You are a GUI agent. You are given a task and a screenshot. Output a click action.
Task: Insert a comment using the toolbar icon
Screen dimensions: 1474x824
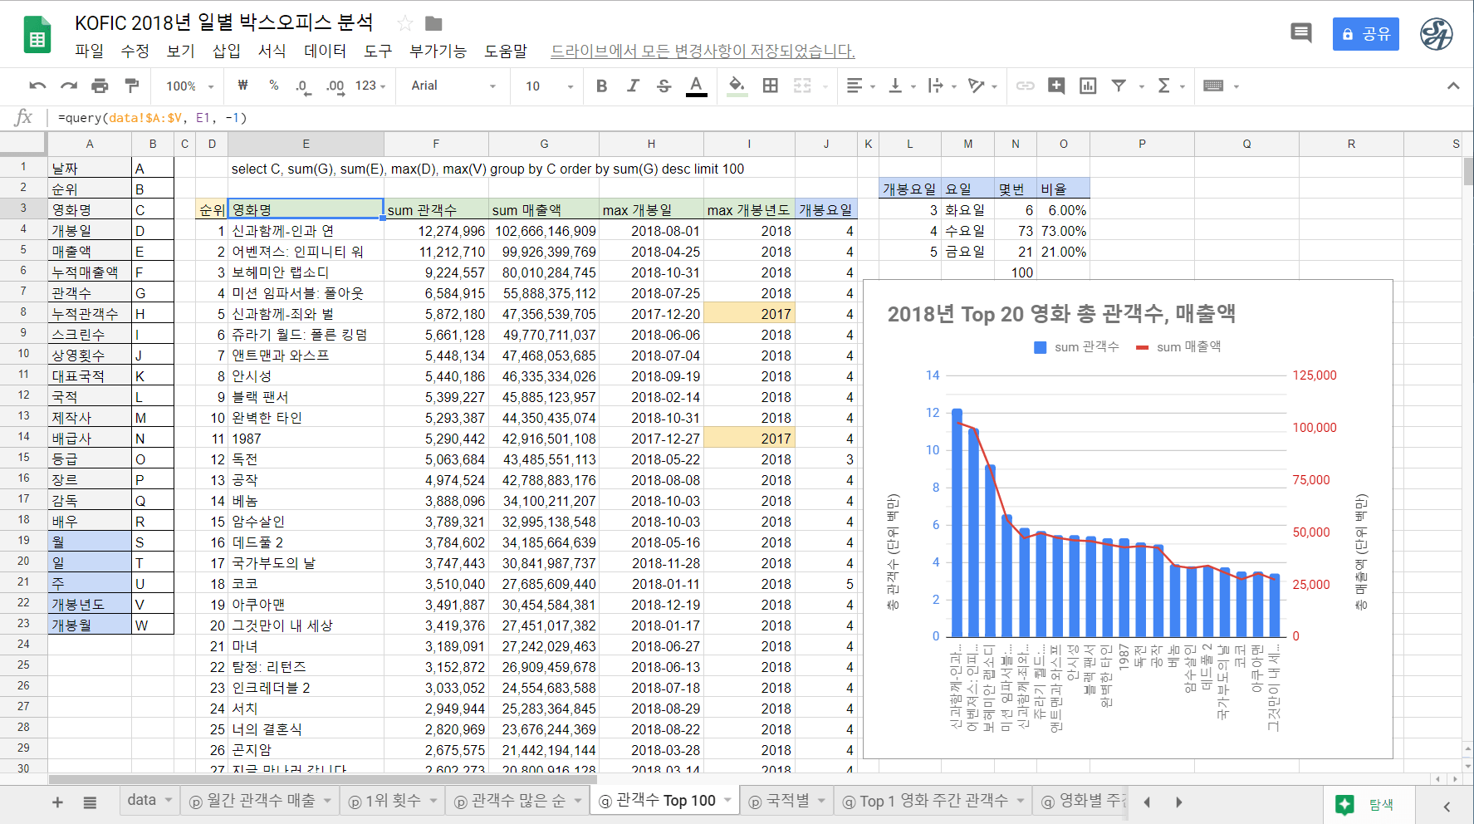tap(1055, 86)
